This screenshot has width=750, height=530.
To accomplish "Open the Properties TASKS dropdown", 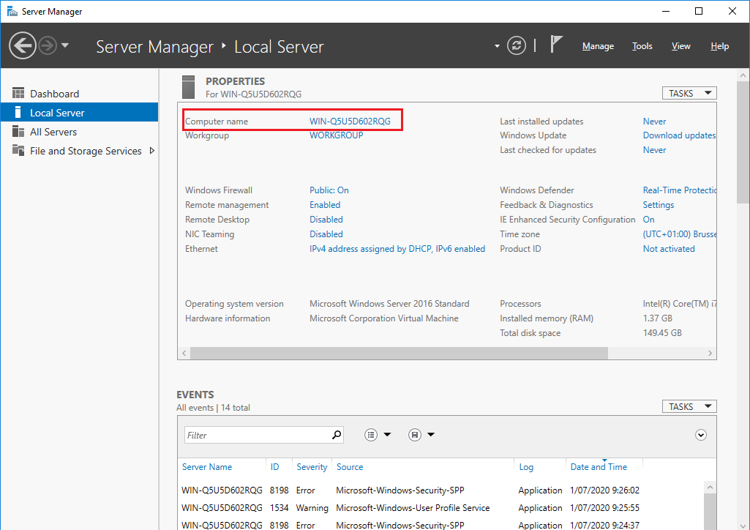I will click(689, 93).
